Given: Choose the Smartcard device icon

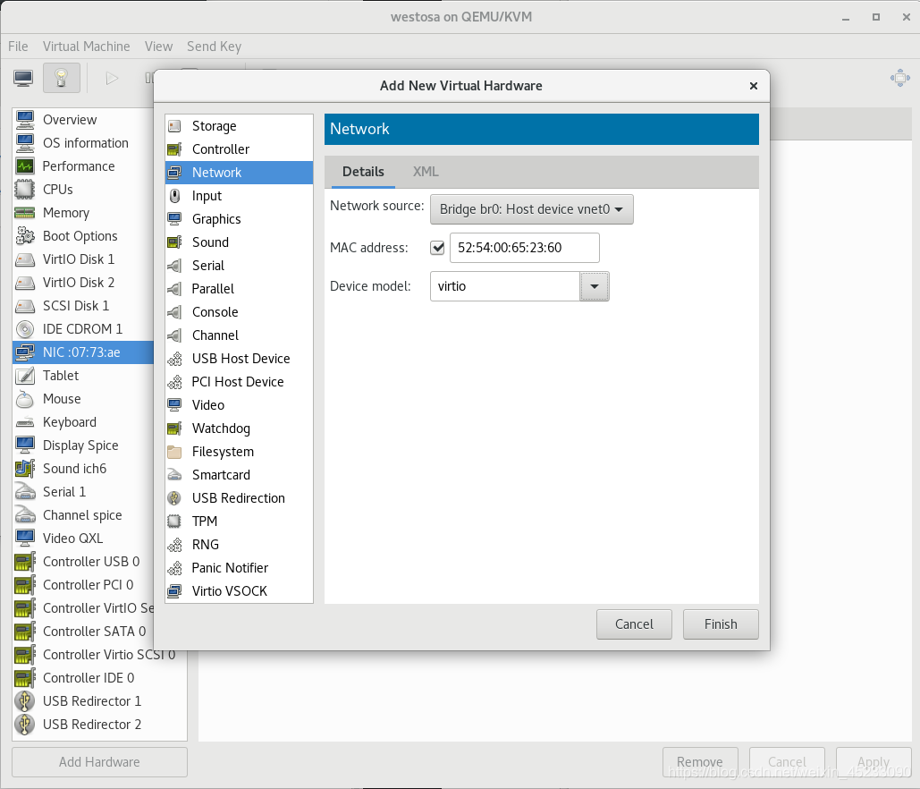Looking at the screenshot, I should (x=174, y=475).
